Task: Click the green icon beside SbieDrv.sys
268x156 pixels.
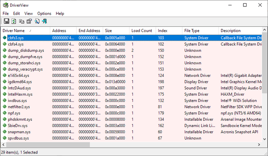Action: (x=5, y=125)
